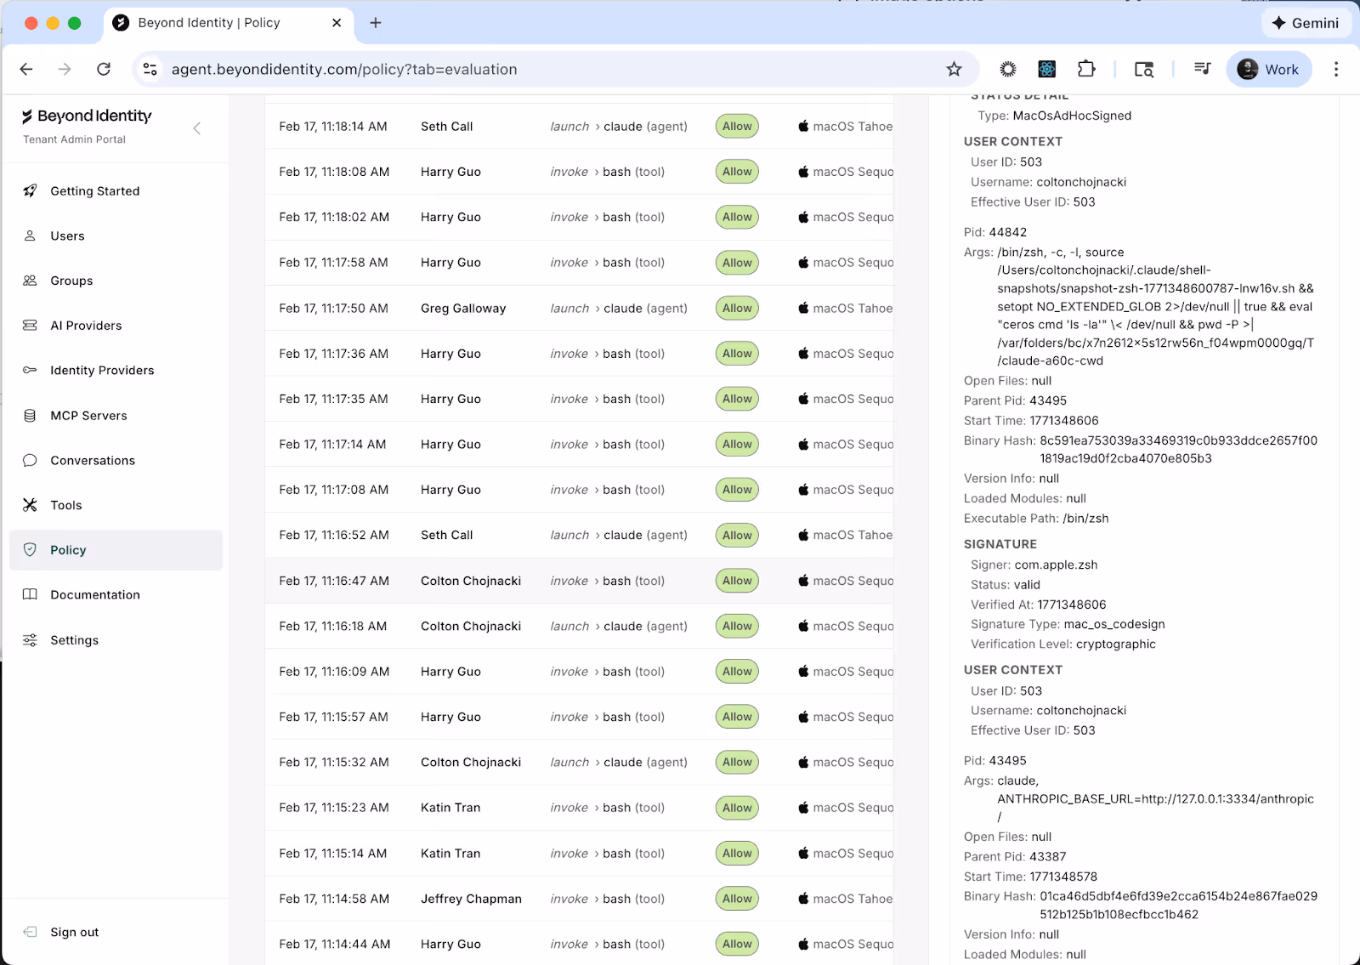Image resolution: width=1360 pixels, height=965 pixels.
Task: Go forward in browser history
Action: coord(65,69)
